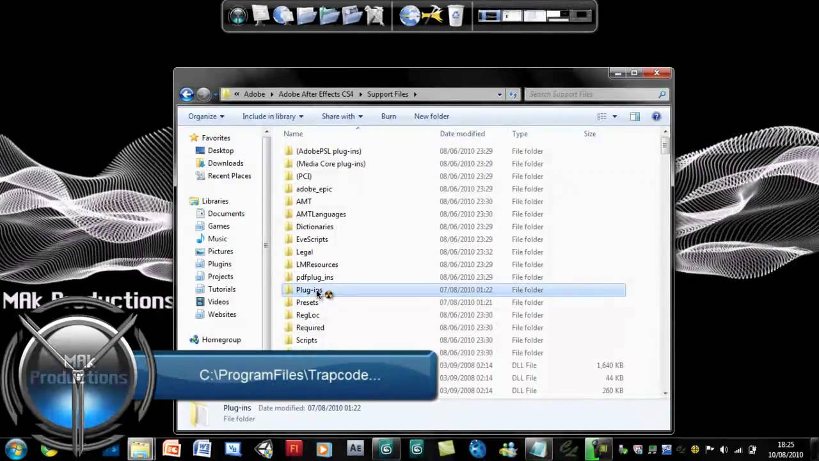Select the adobe_epic folder
819x461 pixels.
(x=314, y=189)
